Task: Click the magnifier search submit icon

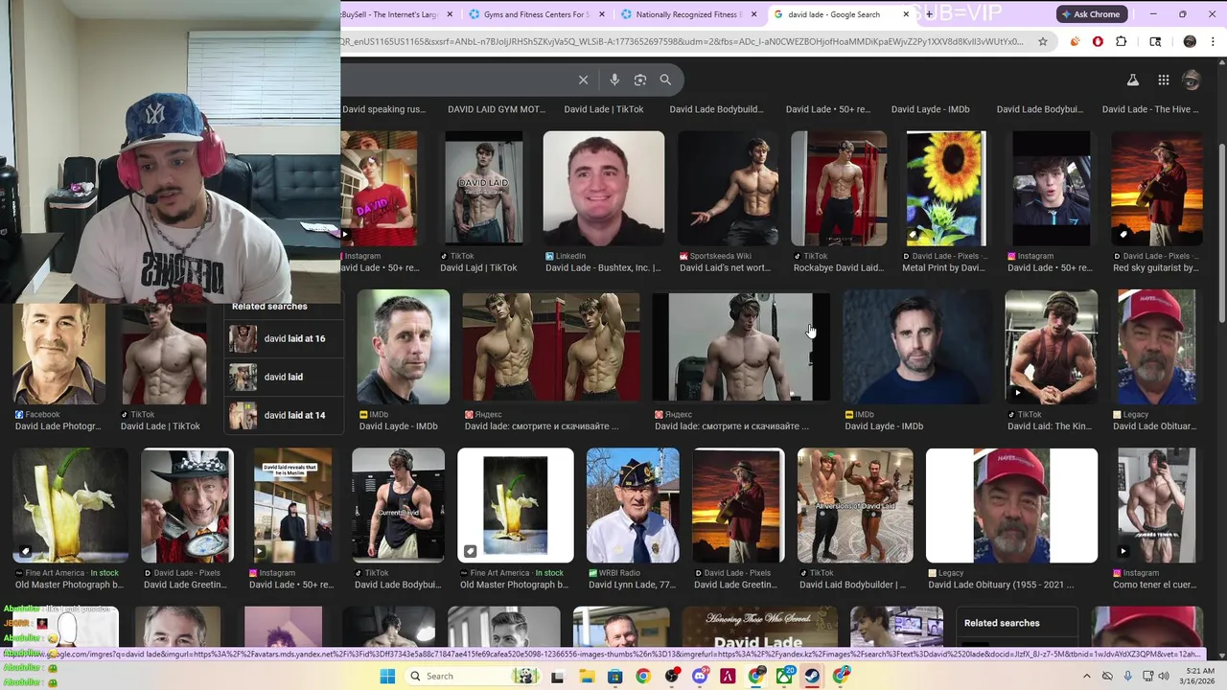Action: 665,80
